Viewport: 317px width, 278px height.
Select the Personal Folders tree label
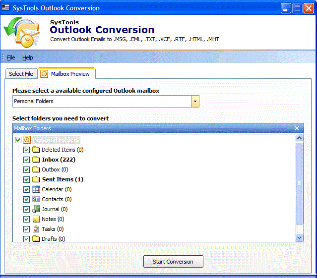tap(56, 140)
